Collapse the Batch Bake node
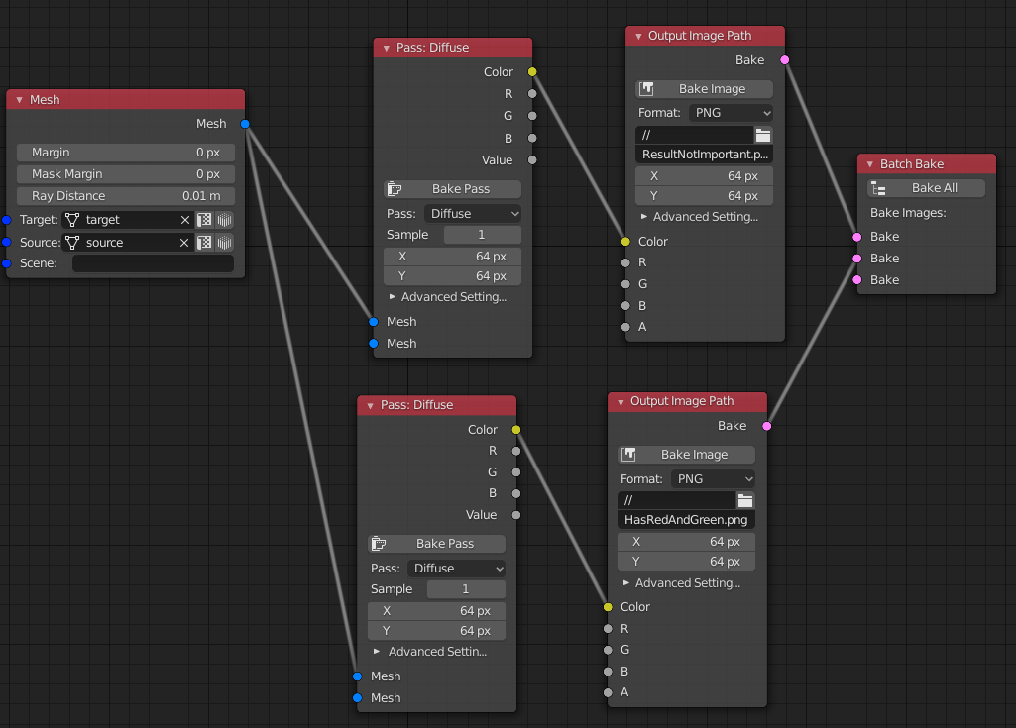The image size is (1016, 728). pos(870,164)
